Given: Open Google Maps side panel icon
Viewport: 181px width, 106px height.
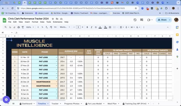Looking at the screenshot, I should coord(177,57).
